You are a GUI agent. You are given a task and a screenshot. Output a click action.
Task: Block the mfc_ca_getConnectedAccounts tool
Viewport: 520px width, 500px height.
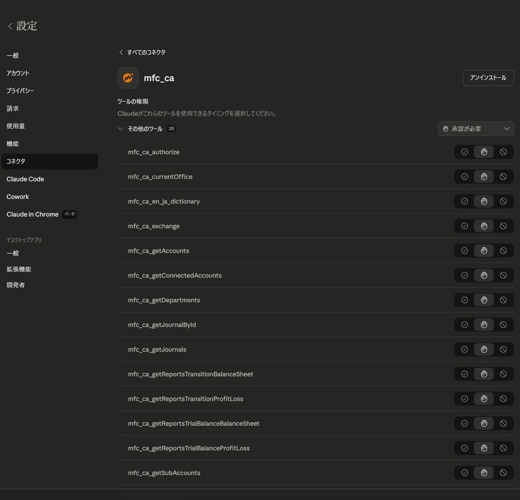tap(503, 275)
